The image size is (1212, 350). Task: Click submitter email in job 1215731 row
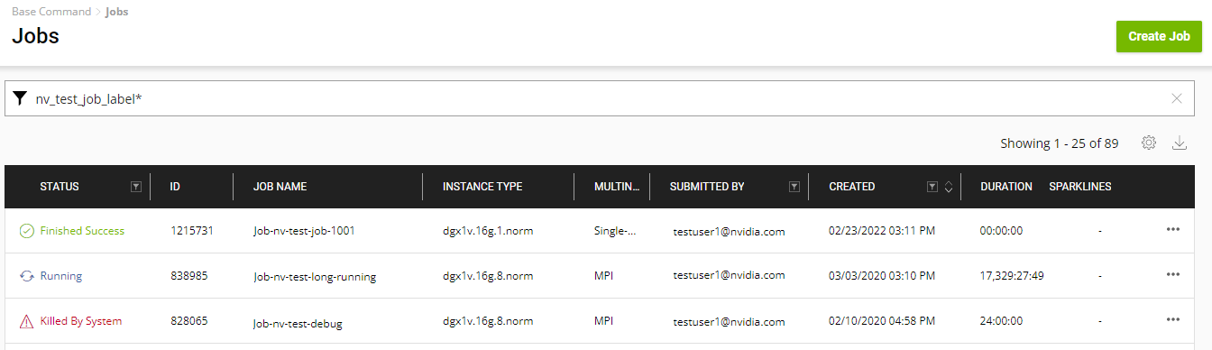coord(729,232)
